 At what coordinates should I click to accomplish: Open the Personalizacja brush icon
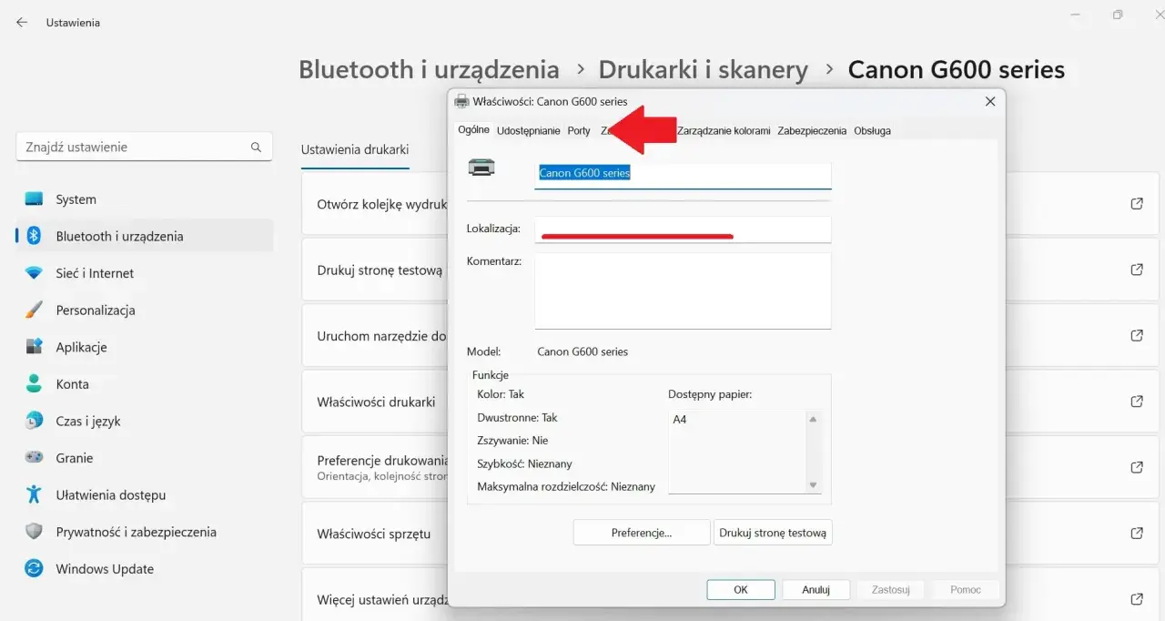coord(34,310)
